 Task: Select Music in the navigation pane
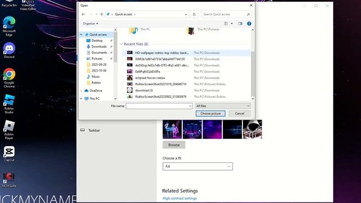(95, 77)
